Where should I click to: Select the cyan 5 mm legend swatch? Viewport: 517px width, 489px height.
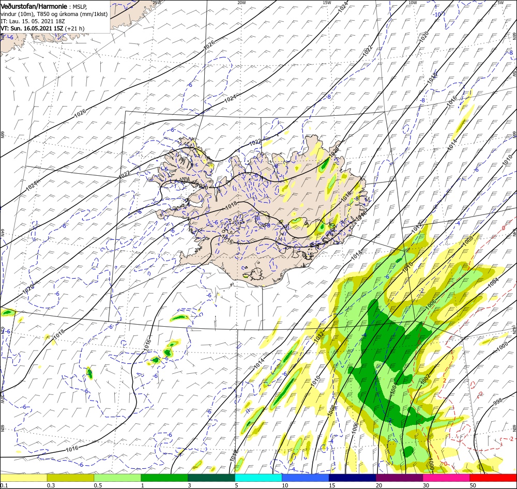[258, 478]
